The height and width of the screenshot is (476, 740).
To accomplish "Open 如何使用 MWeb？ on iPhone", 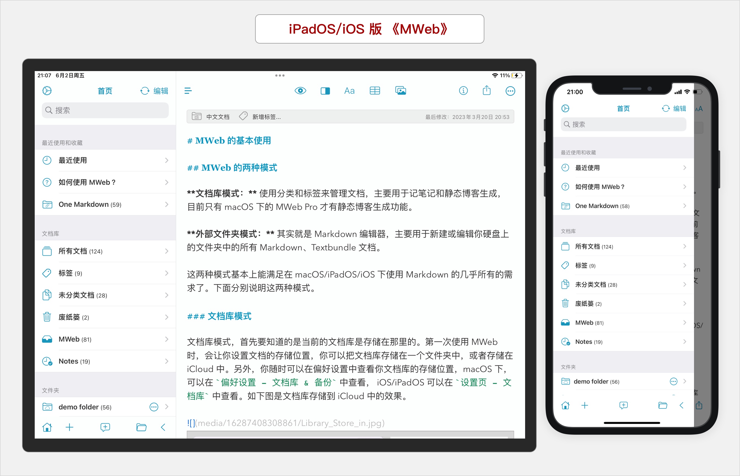I will tap(623, 187).
